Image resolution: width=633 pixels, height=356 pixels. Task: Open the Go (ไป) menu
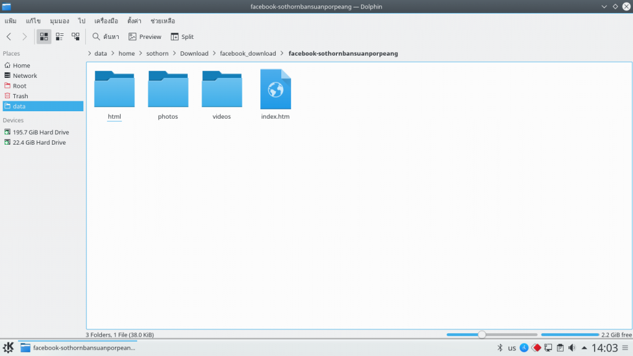pos(82,21)
